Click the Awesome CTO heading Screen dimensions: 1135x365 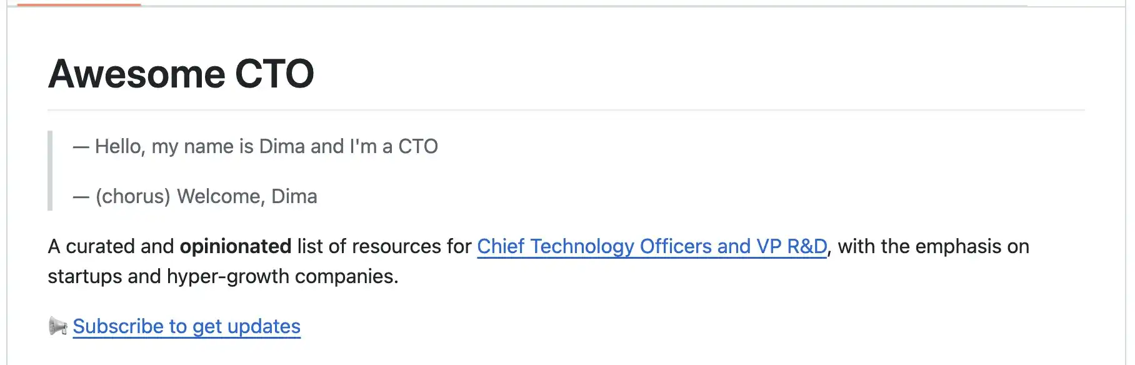pos(181,74)
